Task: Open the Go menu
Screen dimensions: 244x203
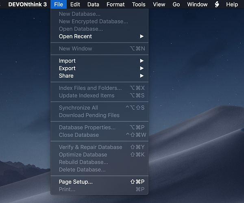Action: pos(176,4)
